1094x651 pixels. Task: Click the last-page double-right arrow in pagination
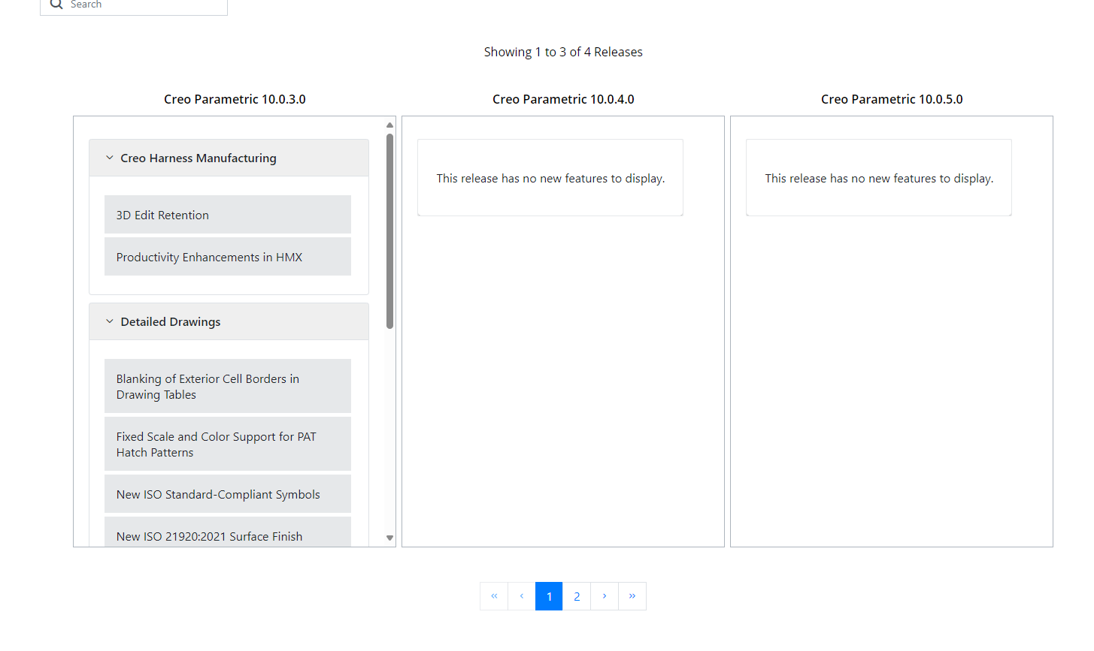[632, 595]
